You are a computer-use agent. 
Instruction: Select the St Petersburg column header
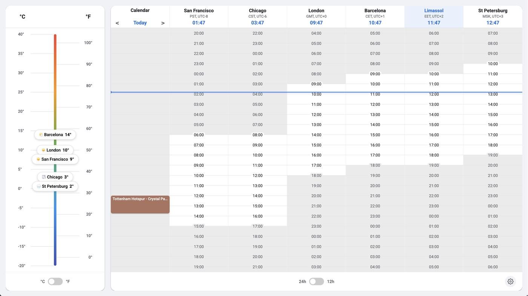(493, 17)
